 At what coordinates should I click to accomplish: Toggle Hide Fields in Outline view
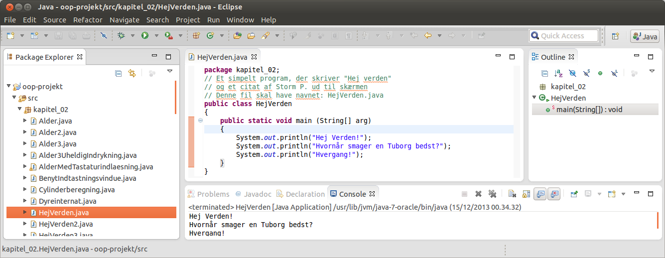[572, 73]
